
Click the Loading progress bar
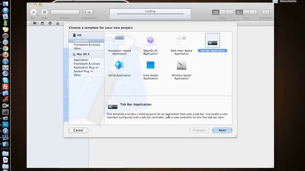(150, 14)
